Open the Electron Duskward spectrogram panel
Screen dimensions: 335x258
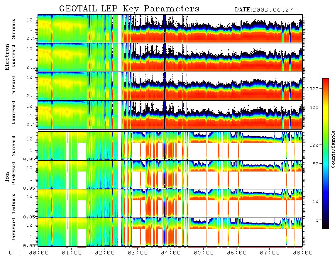click(170, 57)
